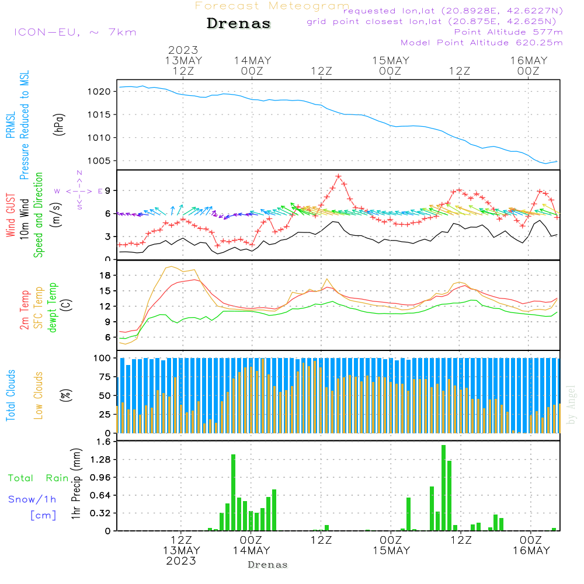The width and height of the screenshot is (584, 584).
Task: Click the 'Wind GUST' red label
Action: (11, 215)
